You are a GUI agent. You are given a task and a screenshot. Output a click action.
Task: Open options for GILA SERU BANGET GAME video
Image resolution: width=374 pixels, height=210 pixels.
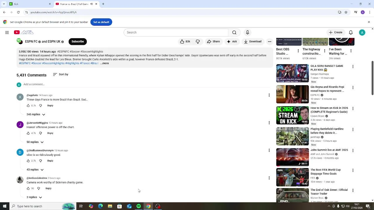[353, 66]
